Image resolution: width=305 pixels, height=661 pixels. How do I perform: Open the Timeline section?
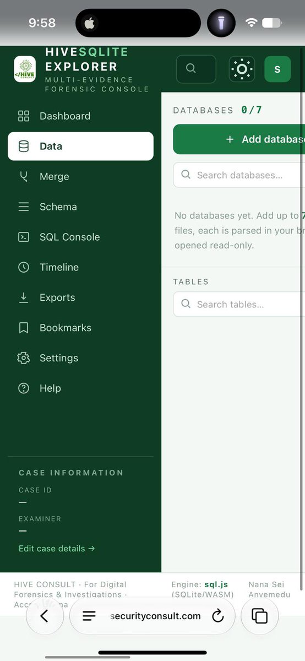[80, 267]
